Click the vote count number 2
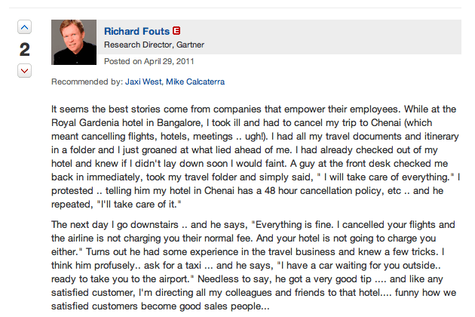This screenshot has width=475, height=317. click(25, 50)
